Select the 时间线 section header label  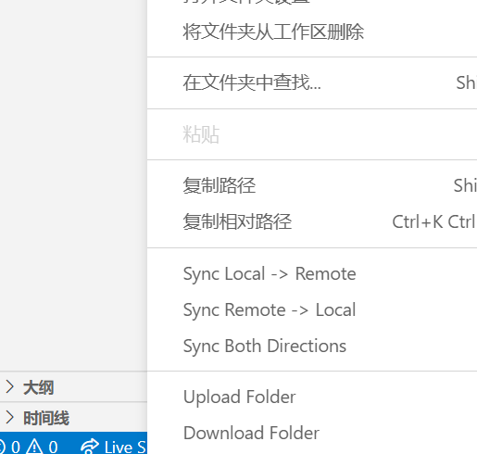[46, 418]
